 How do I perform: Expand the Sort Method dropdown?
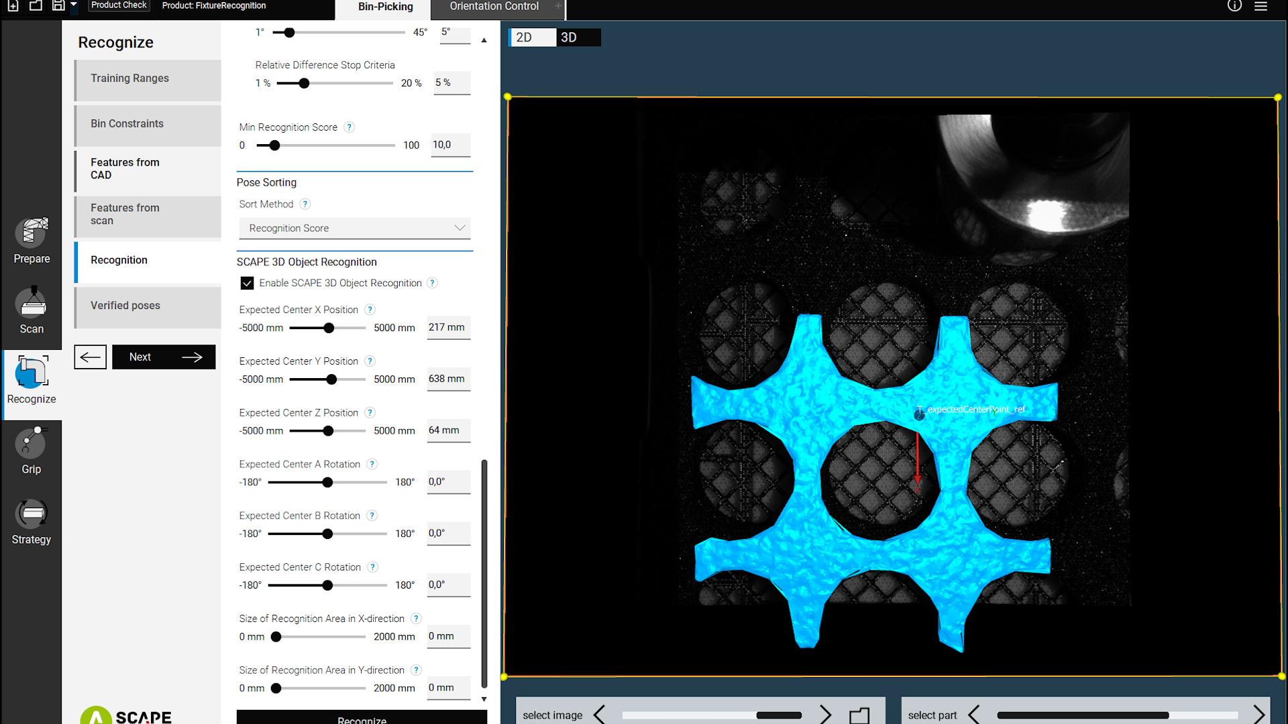point(354,228)
